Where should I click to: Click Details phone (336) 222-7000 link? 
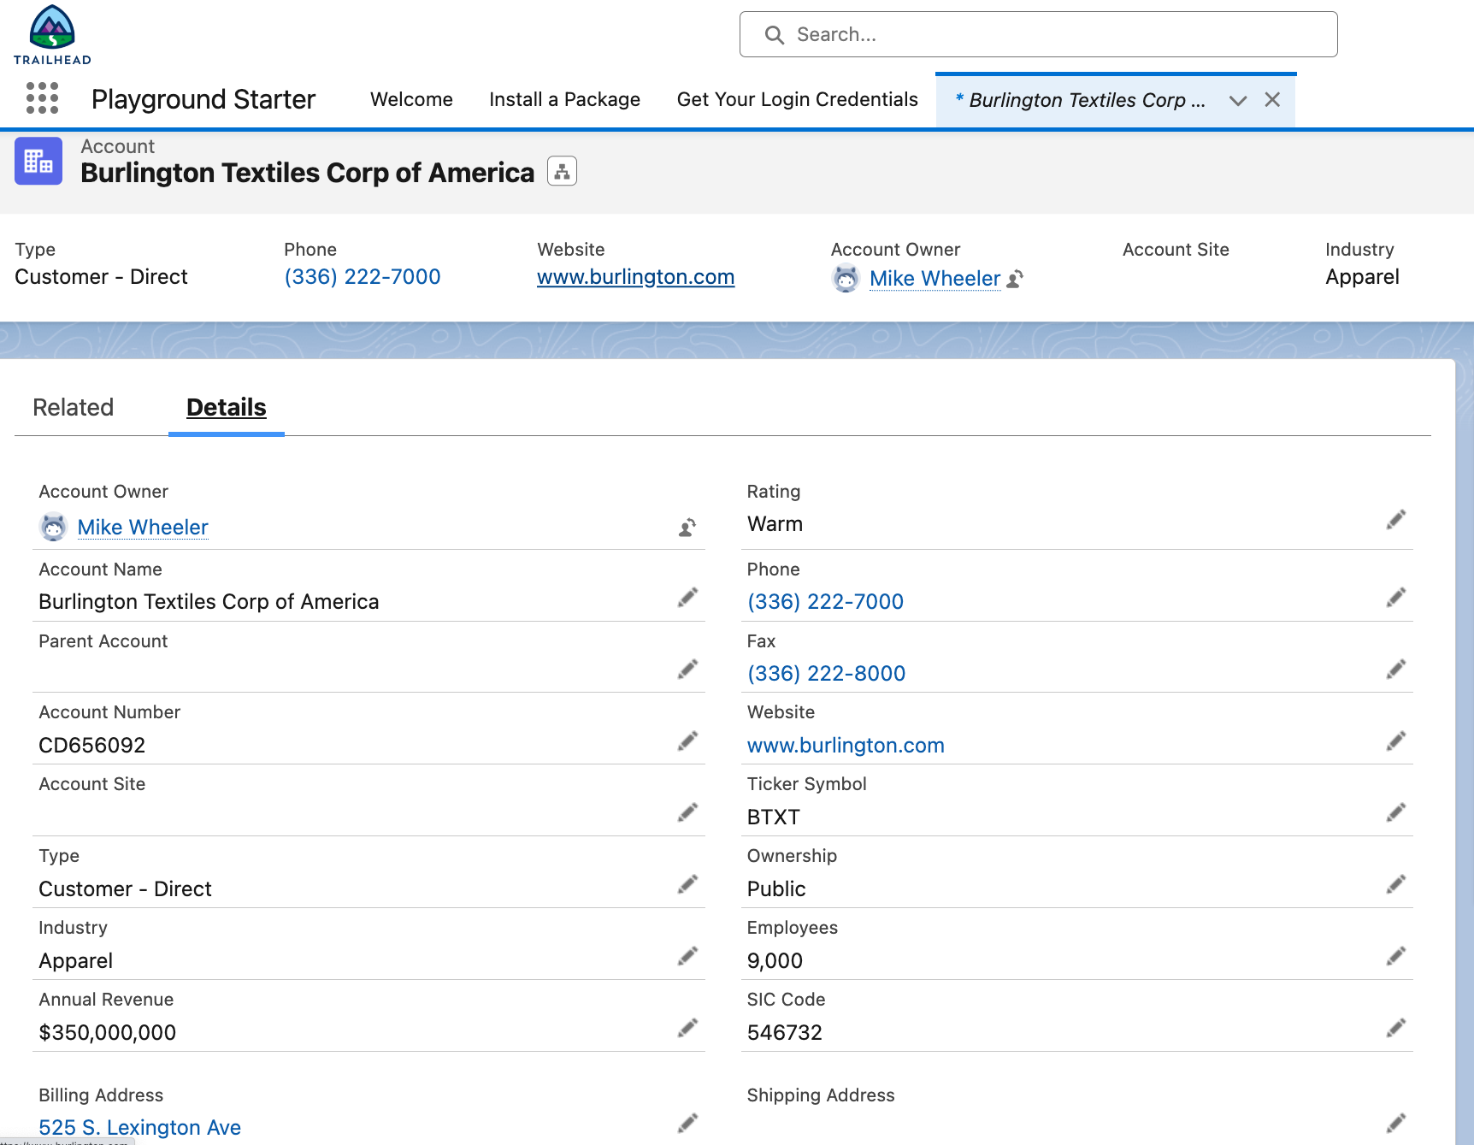[x=825, y=602]
